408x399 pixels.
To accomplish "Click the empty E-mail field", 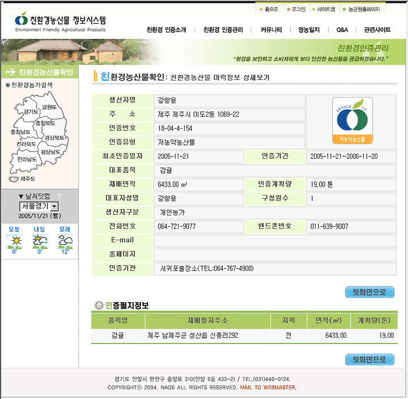I will [275, 241].
